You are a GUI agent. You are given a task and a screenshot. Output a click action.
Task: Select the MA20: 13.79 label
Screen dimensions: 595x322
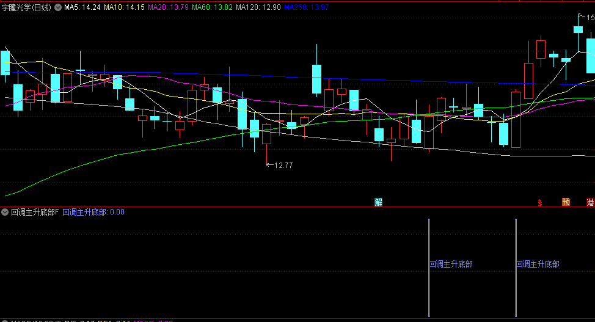[x=168, y=7]
